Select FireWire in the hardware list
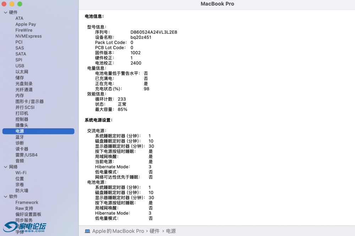Image resolution: width=355 pixels, height=236 pixels. (x=24, y=30)
